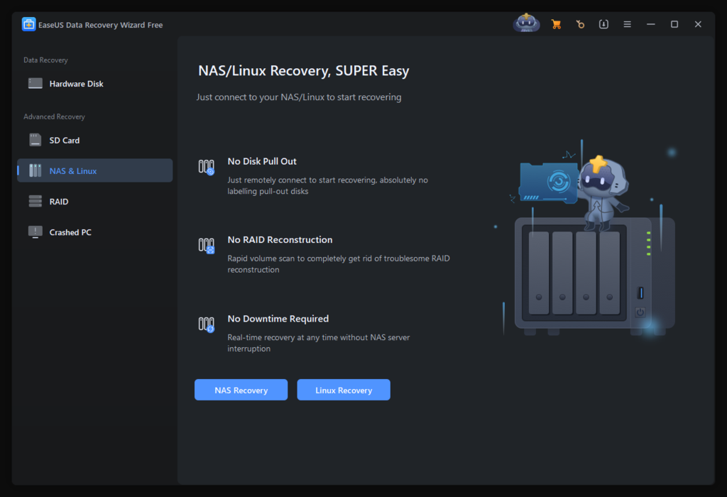Click the 'Advanced Recovery' section label
Image resolution: width=727 pixels, height=497 pixels.
[54, 117]
